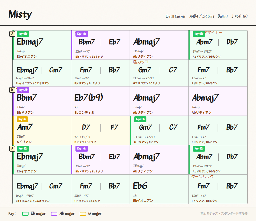Click the yellow Key: G badge
Screen dimensions: 256x221
coord(22,119)
